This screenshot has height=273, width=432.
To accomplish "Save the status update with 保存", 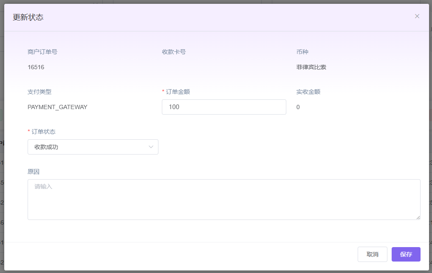I will [406, 254].
